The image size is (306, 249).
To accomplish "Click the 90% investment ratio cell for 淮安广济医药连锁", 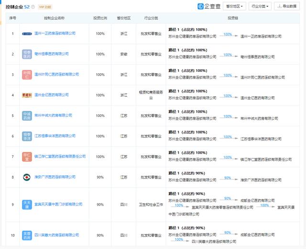I will click(100, 177).
